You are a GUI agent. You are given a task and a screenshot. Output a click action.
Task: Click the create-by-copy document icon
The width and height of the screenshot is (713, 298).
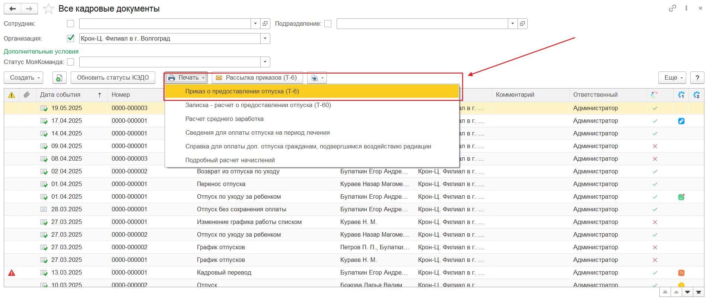(x=59, y=78)
